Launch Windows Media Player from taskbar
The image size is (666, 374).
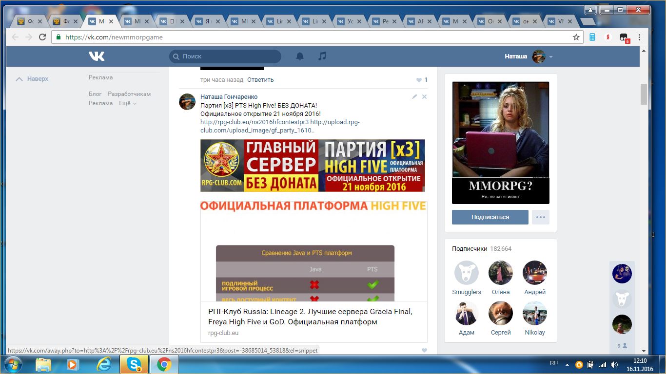coord(73,364)
